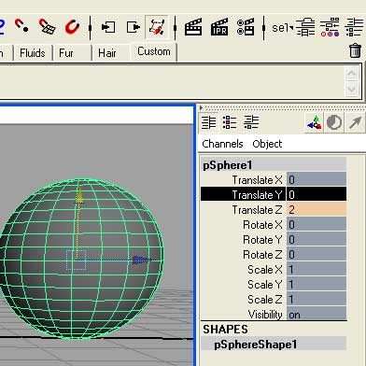Screen dimensions: 366x366
Task: Click the pSphere1 object name
Action: [x=228, y=165]
